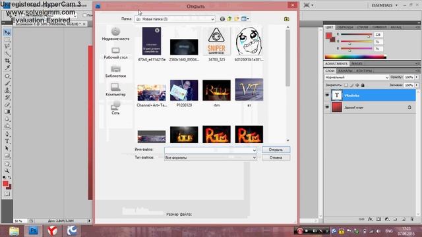Viewport: 422px width, 237px height.
Task: Open the Yandex browser from taskbar
Action: 53,231
